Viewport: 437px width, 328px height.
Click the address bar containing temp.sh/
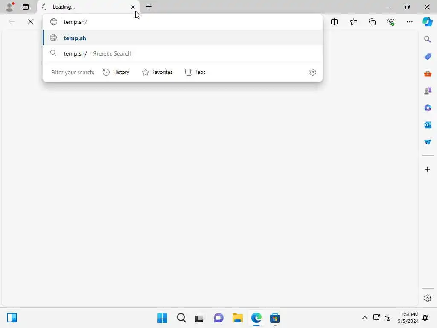[x=183, y=22]
